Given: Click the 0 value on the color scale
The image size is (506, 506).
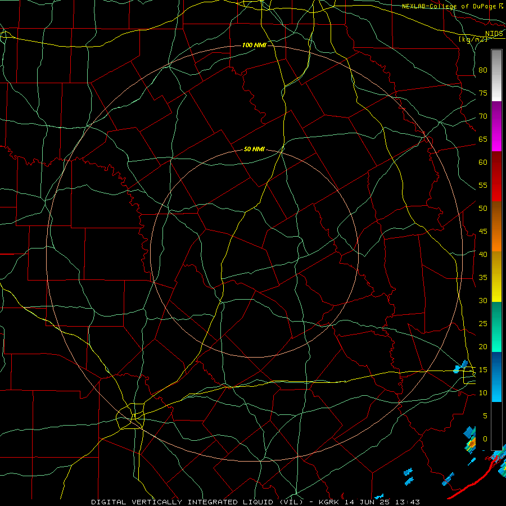Looking at the screenshot, I should pos(485,439).
